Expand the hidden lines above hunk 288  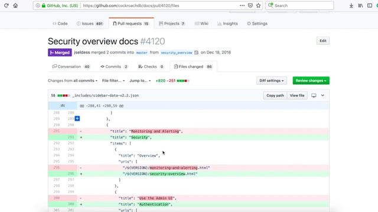point(63,105)
